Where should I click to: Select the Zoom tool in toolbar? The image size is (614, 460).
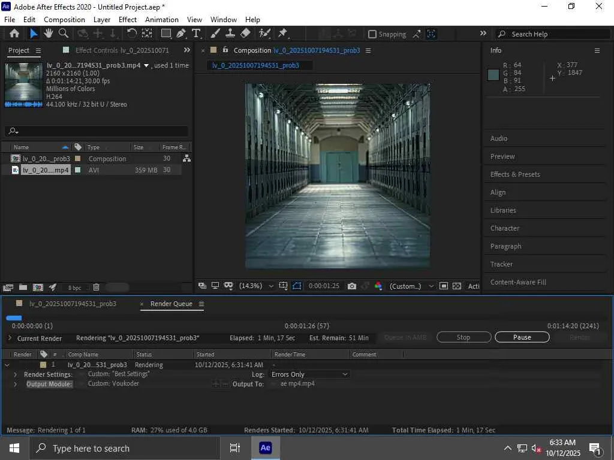click(64, 34)
